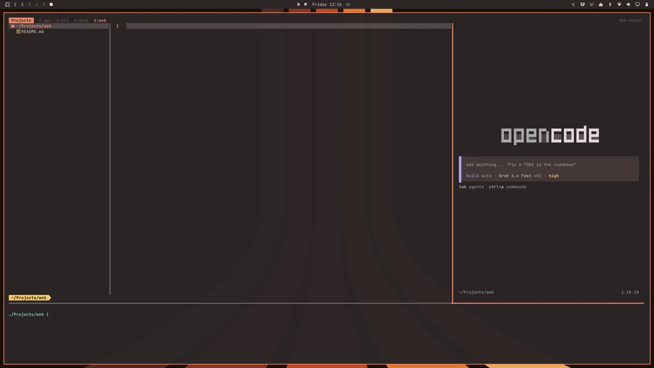Image resolution: width=654 pixels, height=368 pixels.
Task: Click the muted notification bell icon
Action: pyautogui.click(x=298, y=4)
